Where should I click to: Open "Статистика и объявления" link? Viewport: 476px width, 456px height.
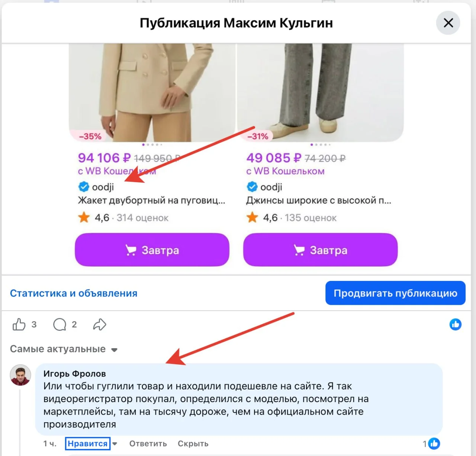tap(74, 293)
